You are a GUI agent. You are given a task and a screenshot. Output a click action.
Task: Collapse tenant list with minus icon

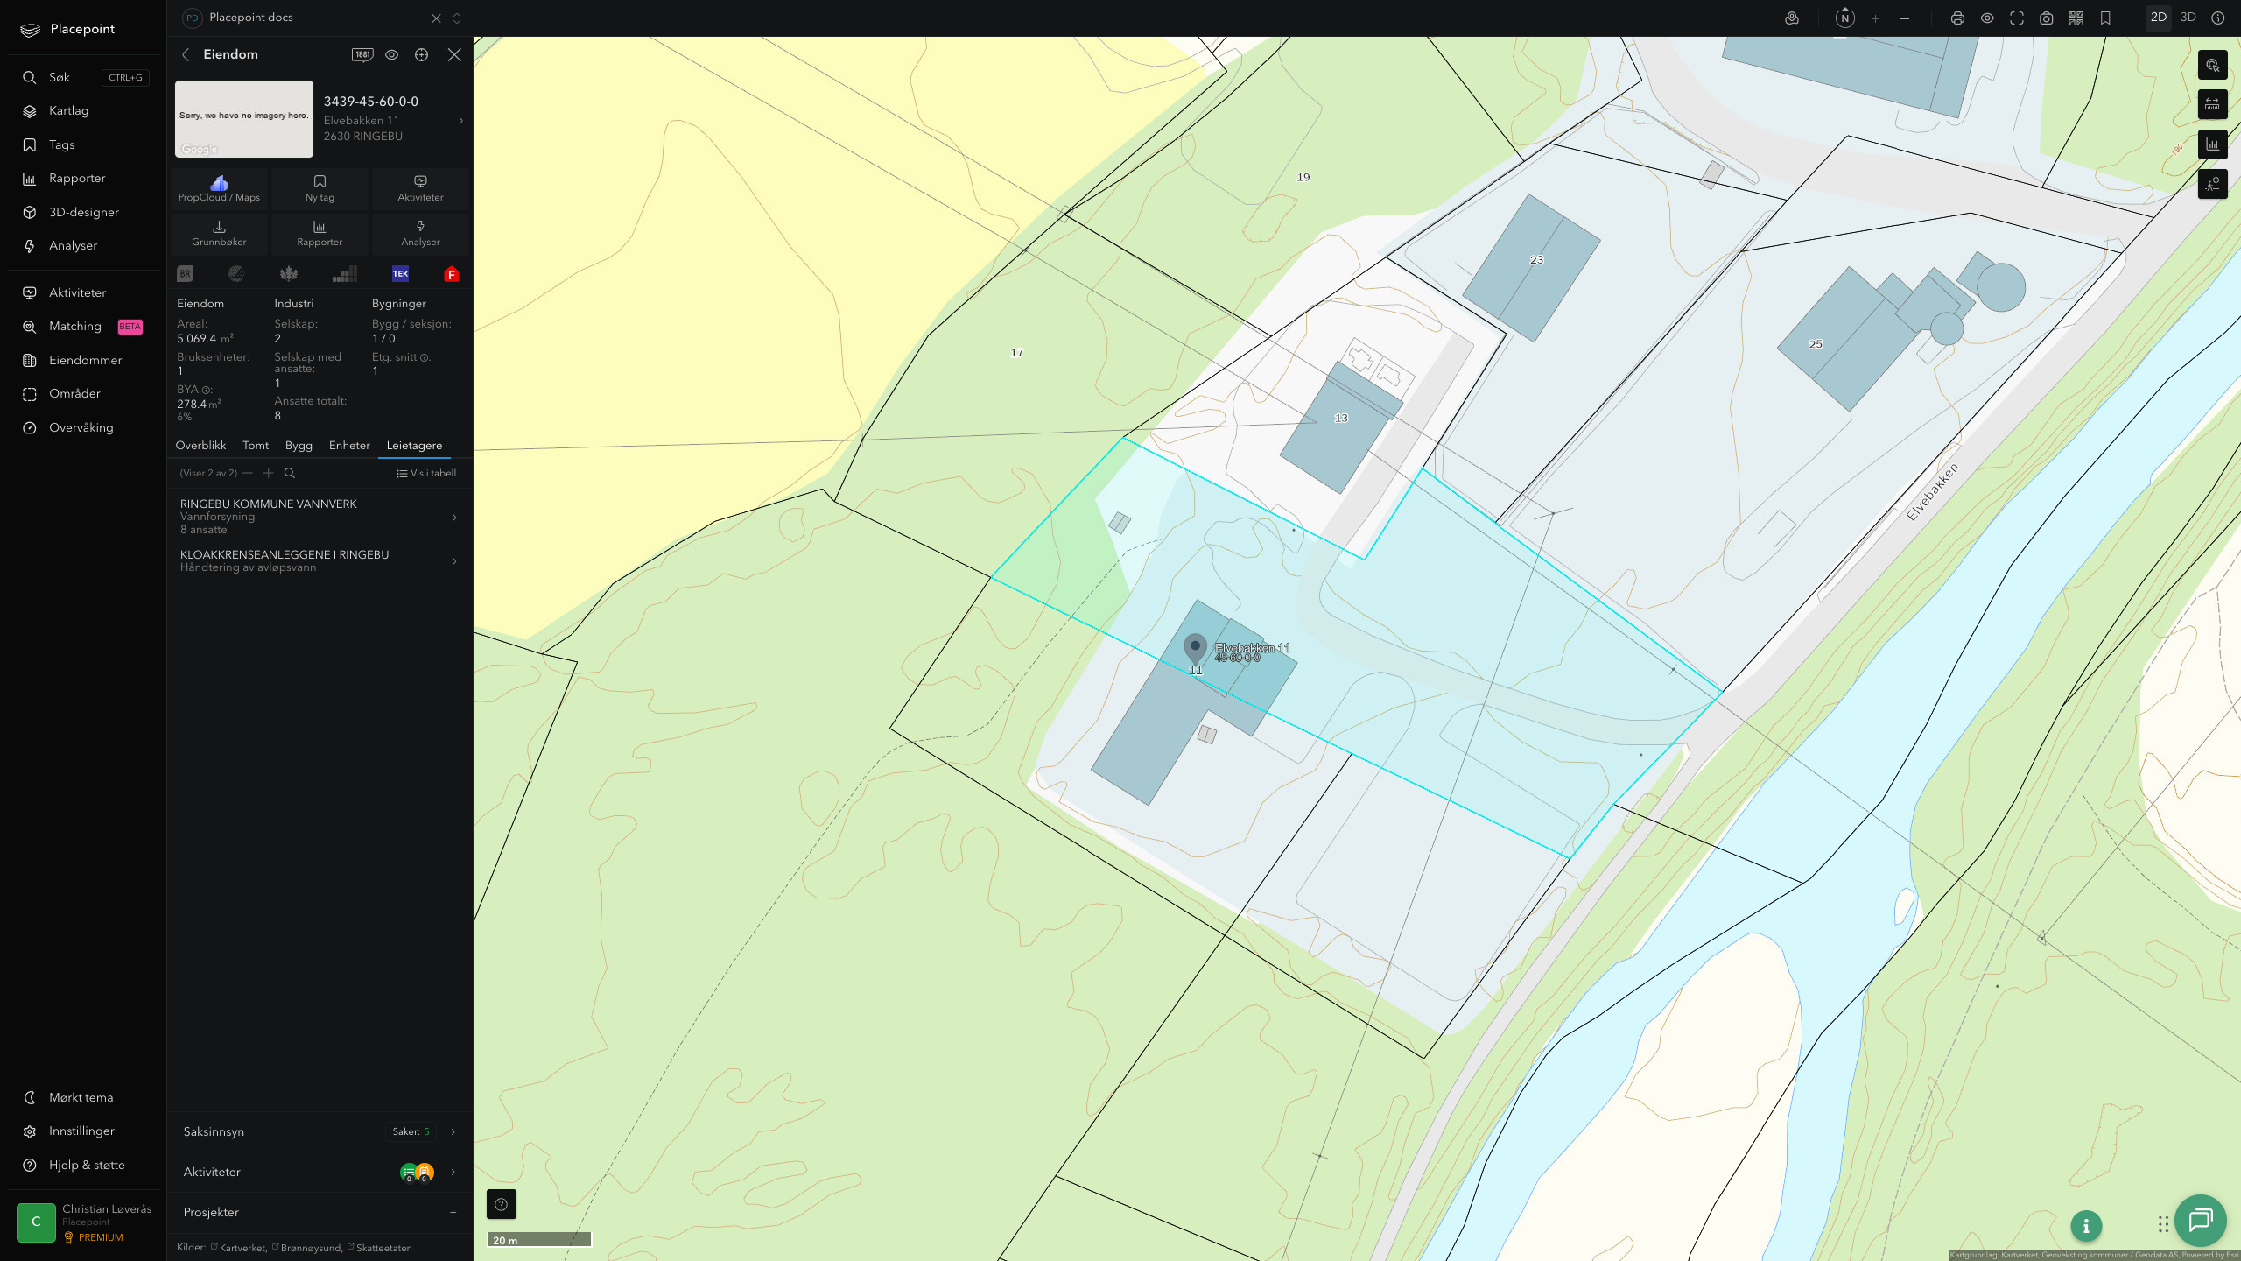248,473
